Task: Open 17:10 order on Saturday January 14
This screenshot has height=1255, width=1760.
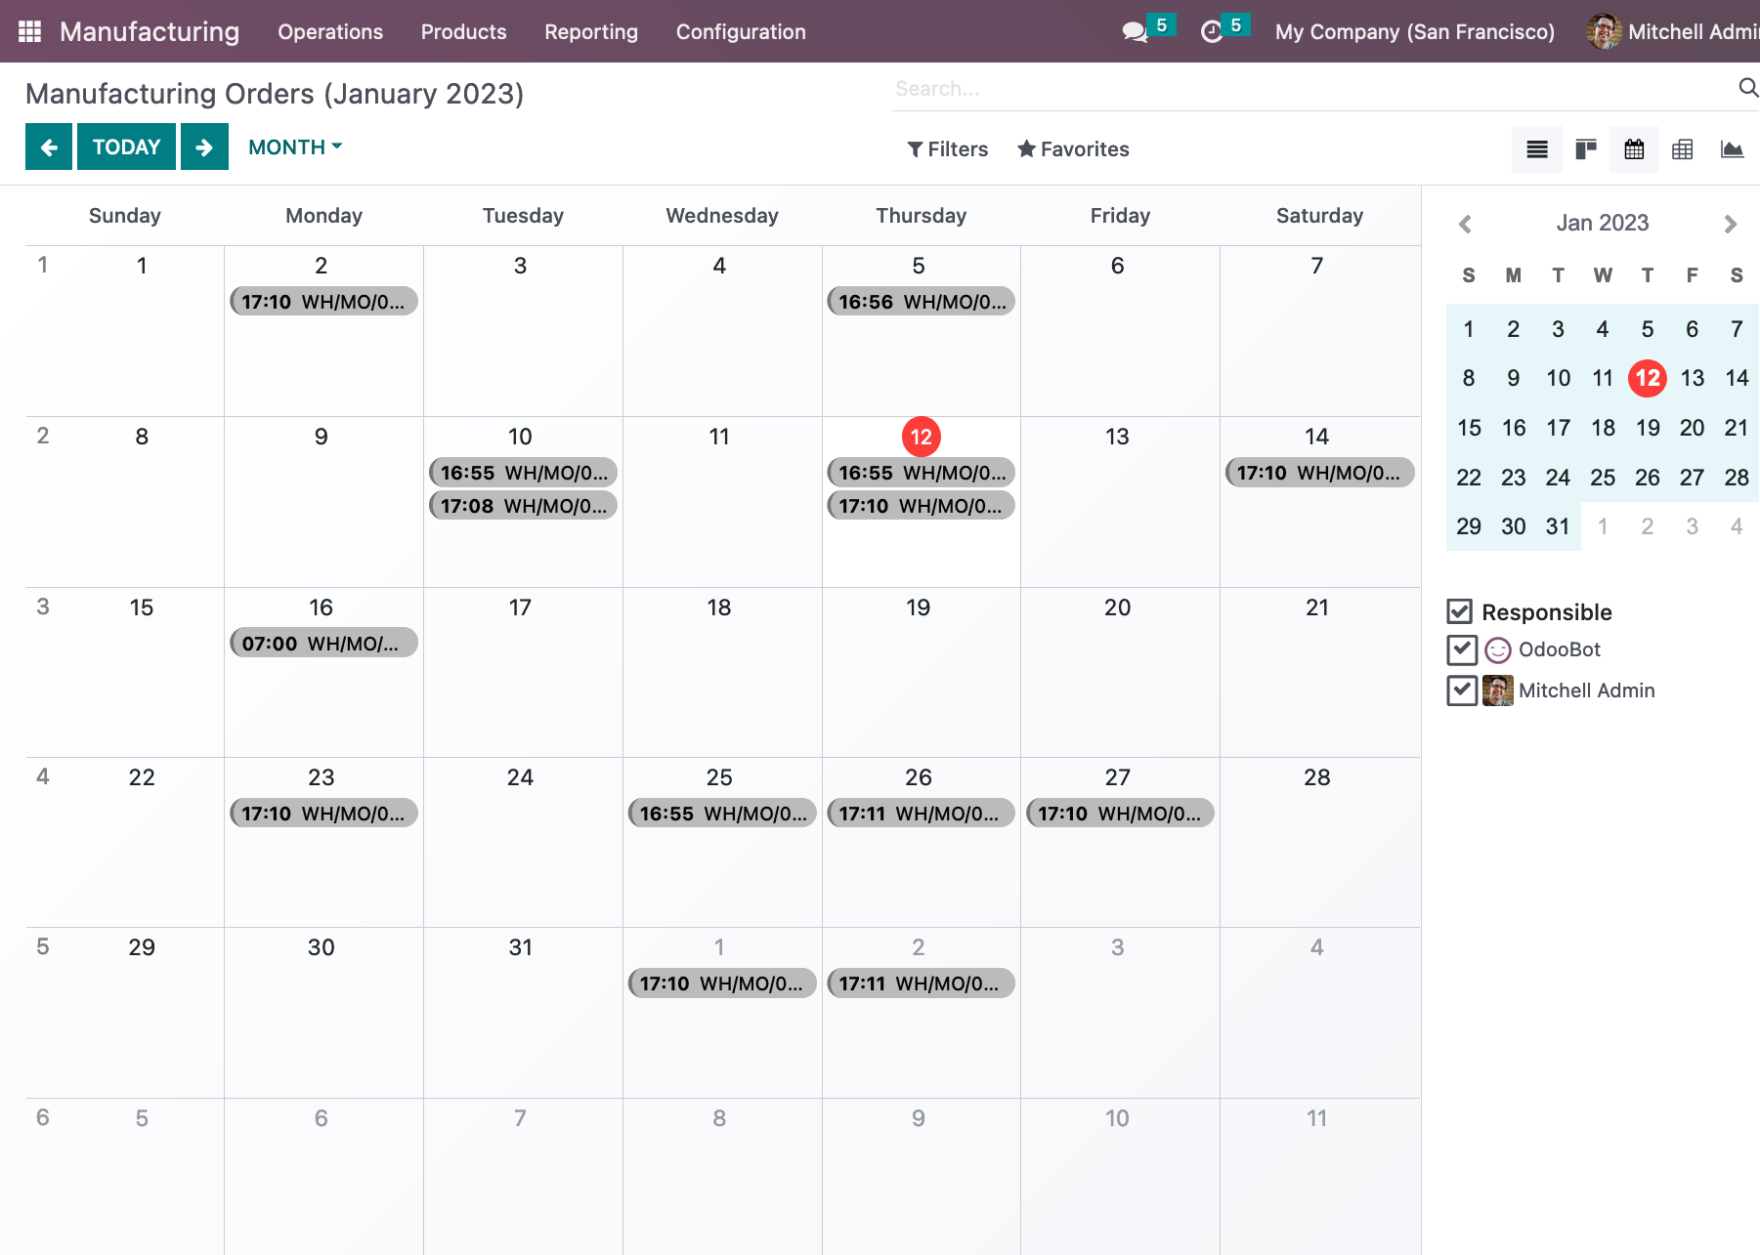Action: [x=1319, y=473]
